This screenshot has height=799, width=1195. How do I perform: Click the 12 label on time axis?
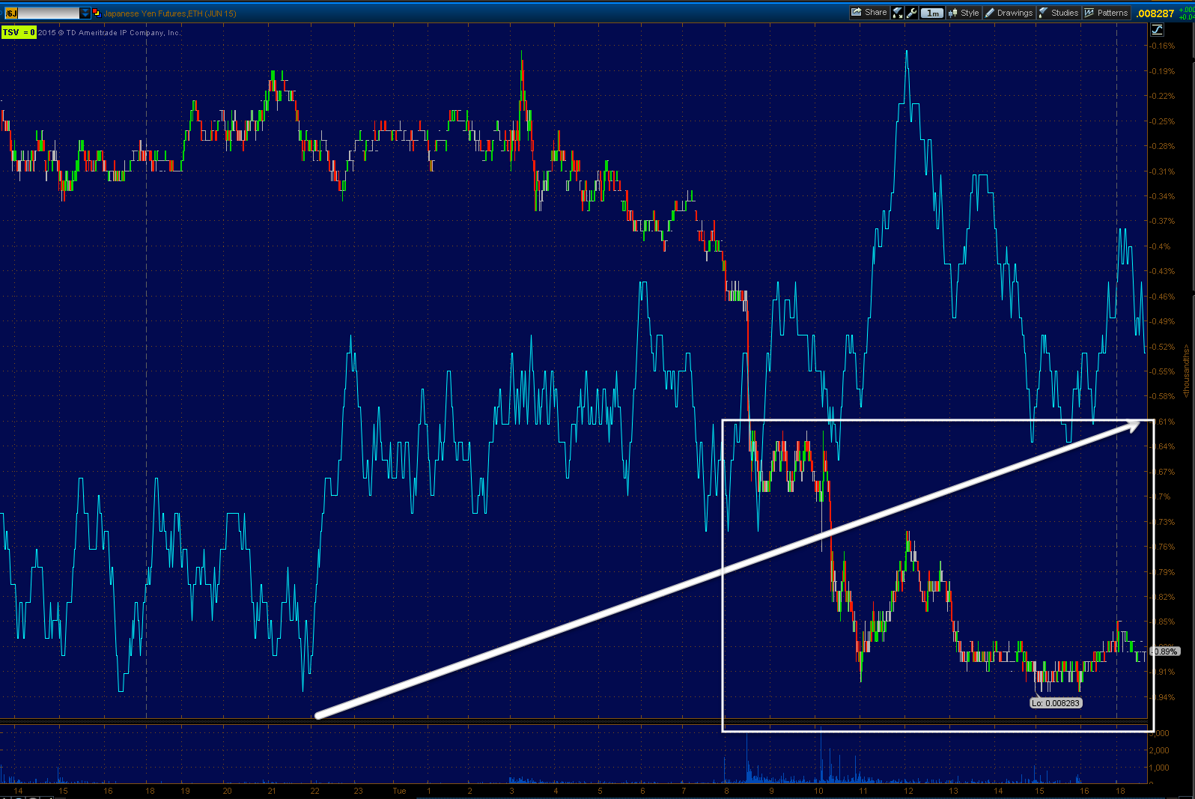point(908,791)
